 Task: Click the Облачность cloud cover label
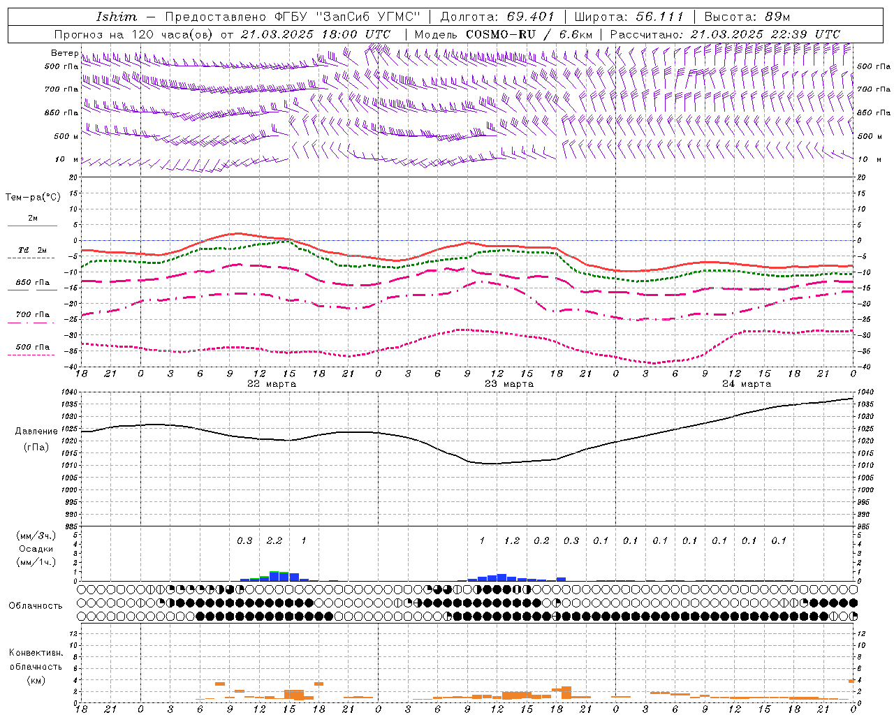coord(36,606)
